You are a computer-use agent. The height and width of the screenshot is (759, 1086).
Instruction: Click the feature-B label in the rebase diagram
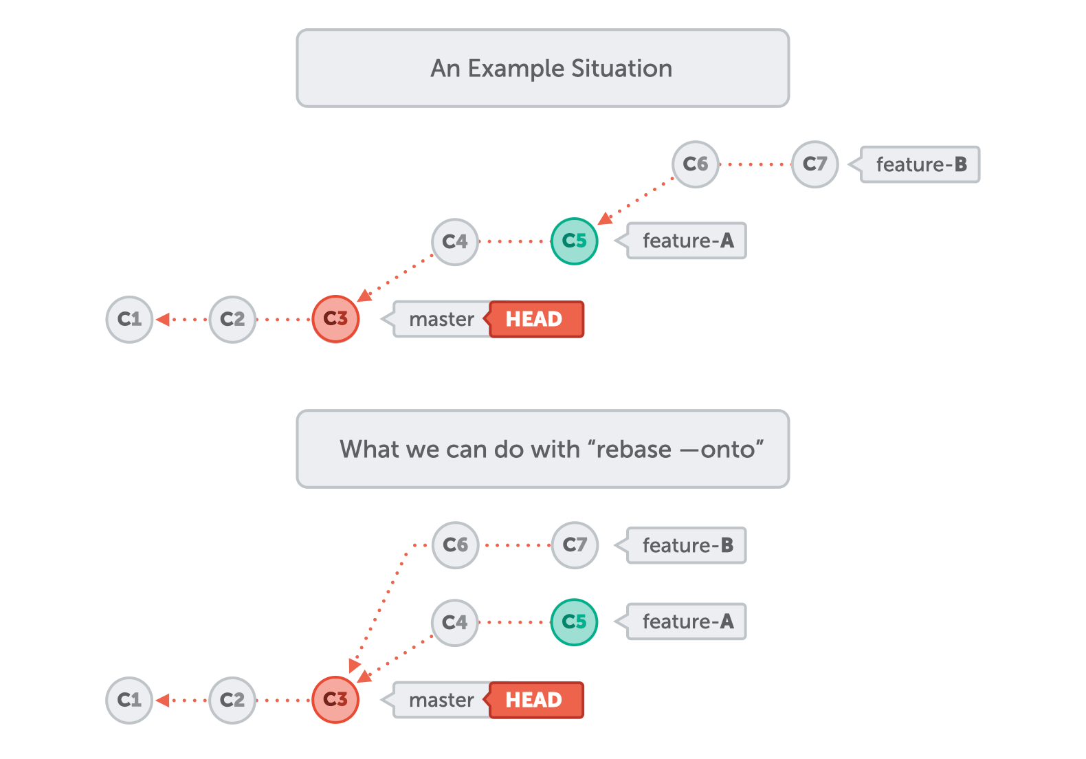pos(687,546)
